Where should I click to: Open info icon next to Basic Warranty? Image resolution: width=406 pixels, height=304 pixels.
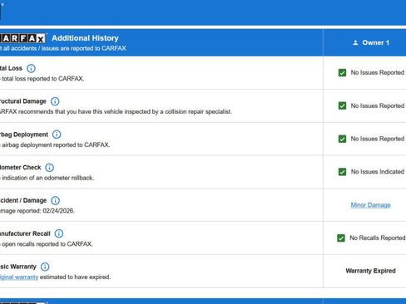click(45, 267)
